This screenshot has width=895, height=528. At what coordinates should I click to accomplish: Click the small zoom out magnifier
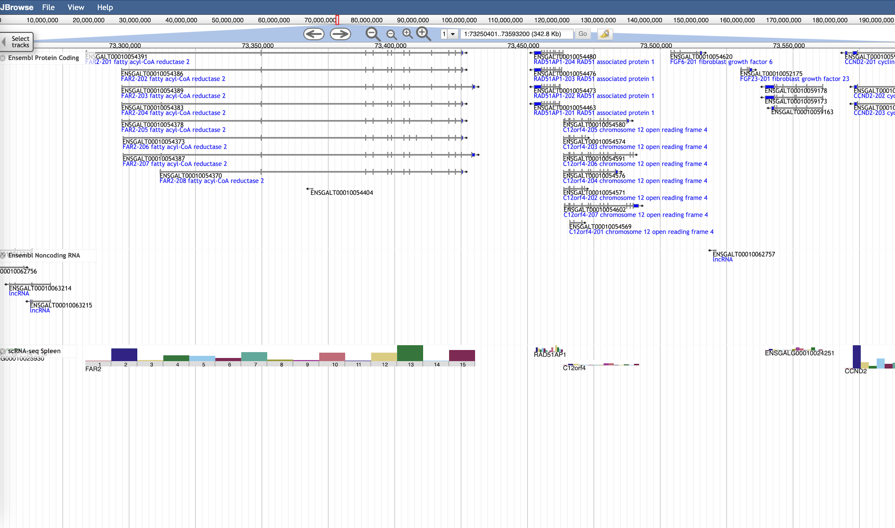click(x=391, y=34)
